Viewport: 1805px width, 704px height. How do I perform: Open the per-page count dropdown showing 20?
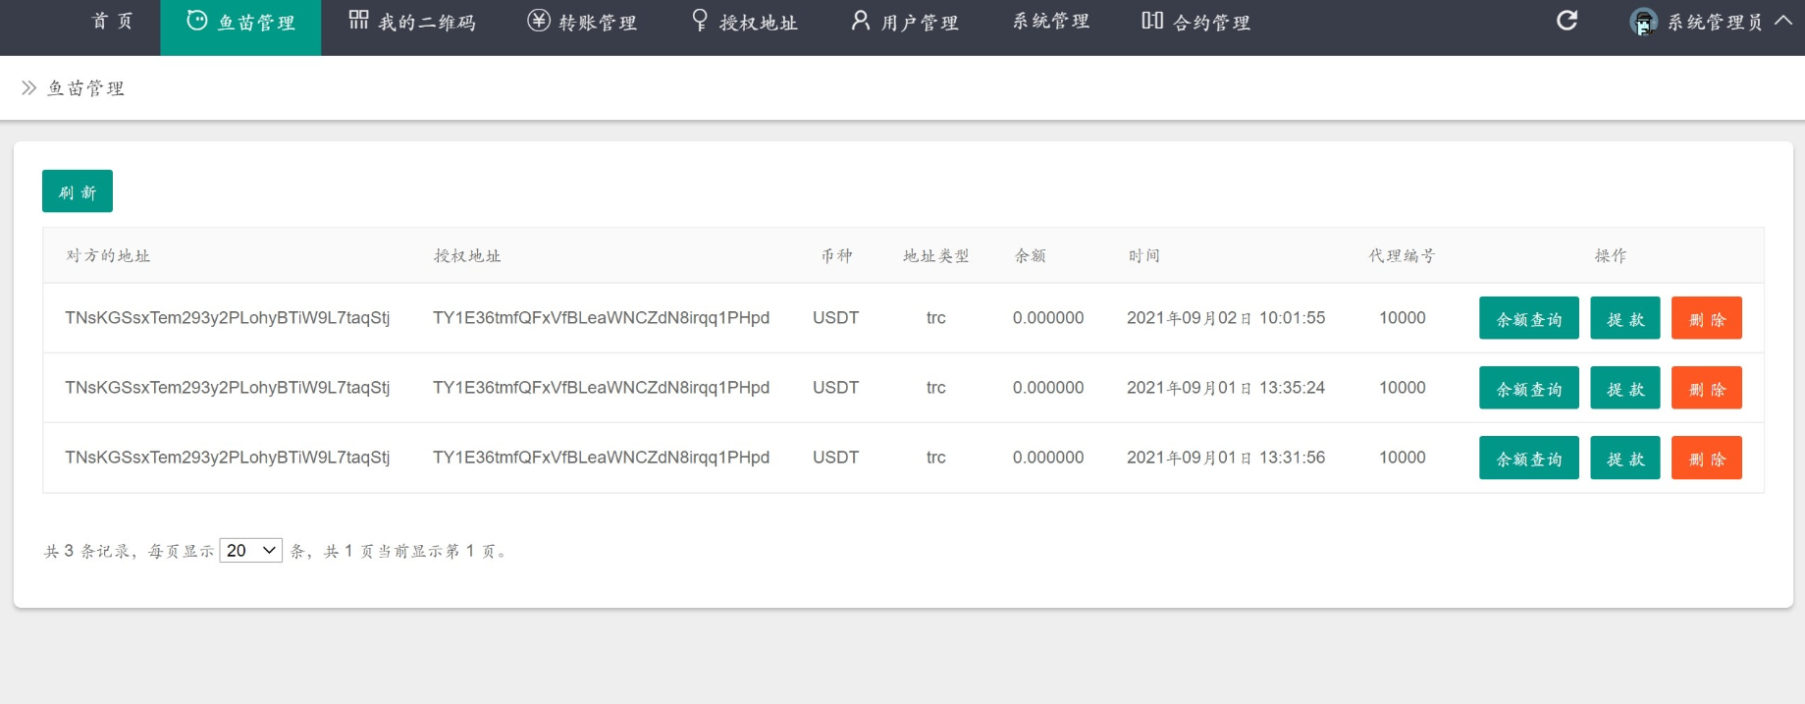[x=250, y=551]
